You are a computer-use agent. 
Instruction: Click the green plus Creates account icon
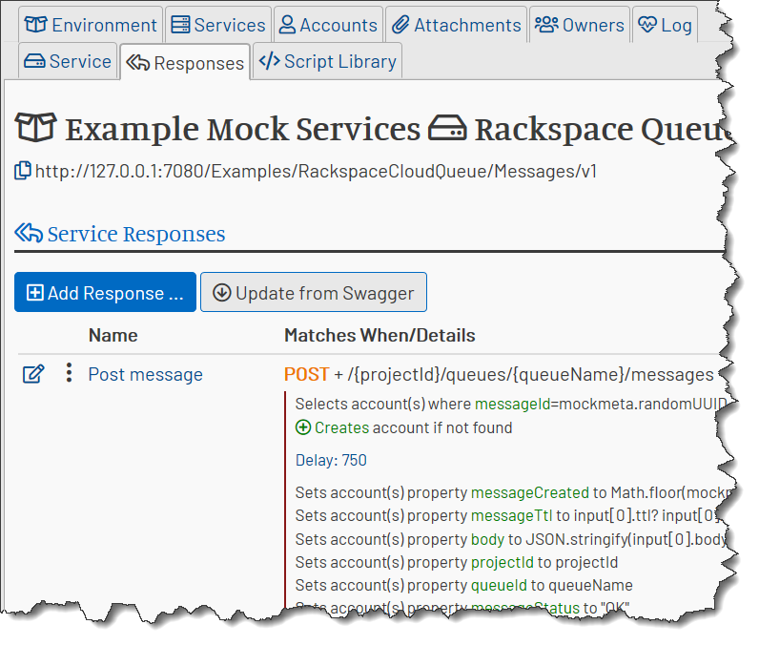(303, 427)
